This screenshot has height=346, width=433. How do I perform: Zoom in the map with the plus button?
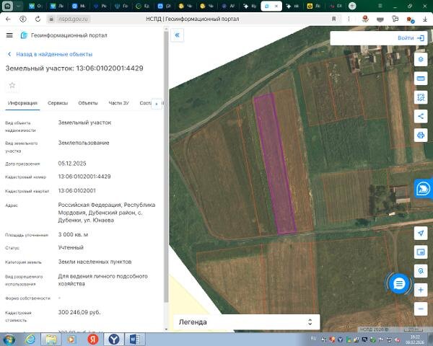coord(421,290)
